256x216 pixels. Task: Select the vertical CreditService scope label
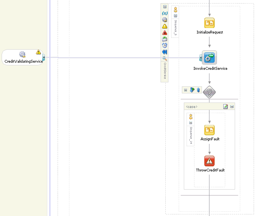(165, 71)
